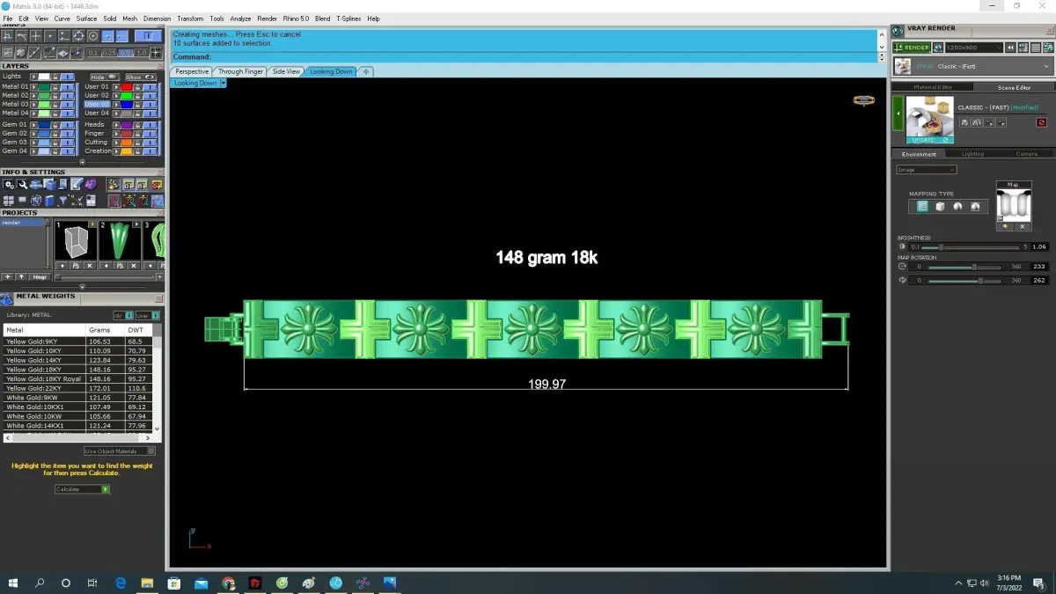The height and width of the screenshot is (594, 1056).
Task: Click the settings gears icon in Info & Settings
Action: pyautogui.click(x=9, y=185)
